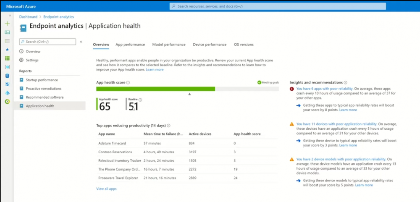Open 'You have 6 apps with poor reliability' link
420x202 pixels.
point(324,89)
